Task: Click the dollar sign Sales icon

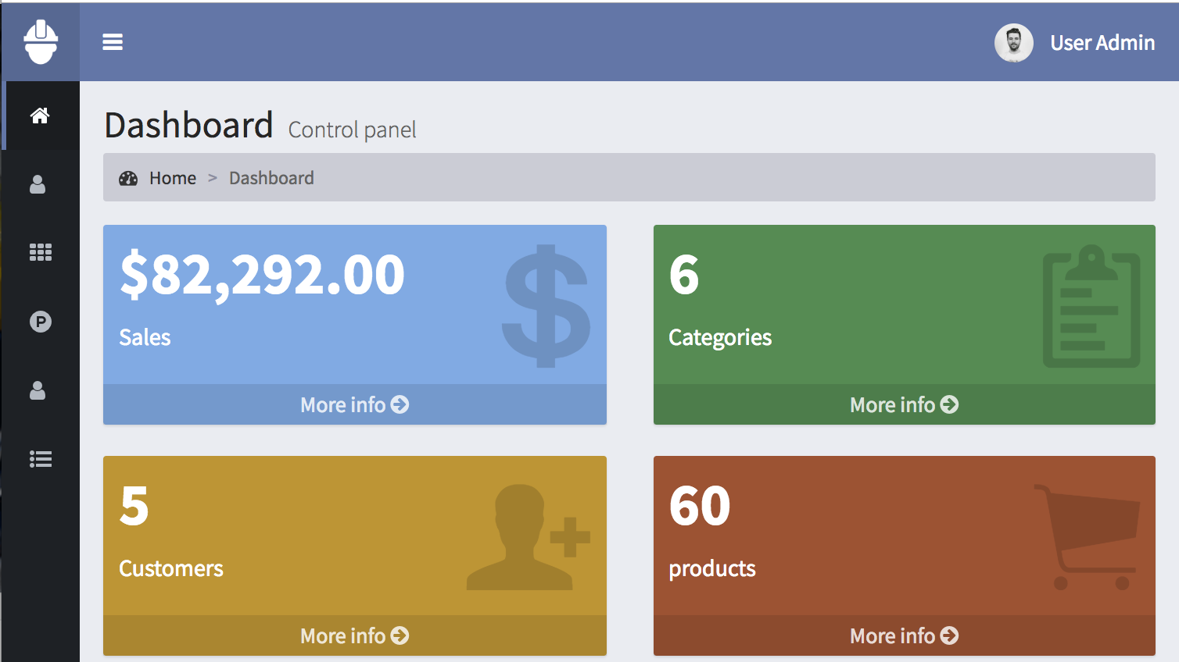Action: pos(546,306)
